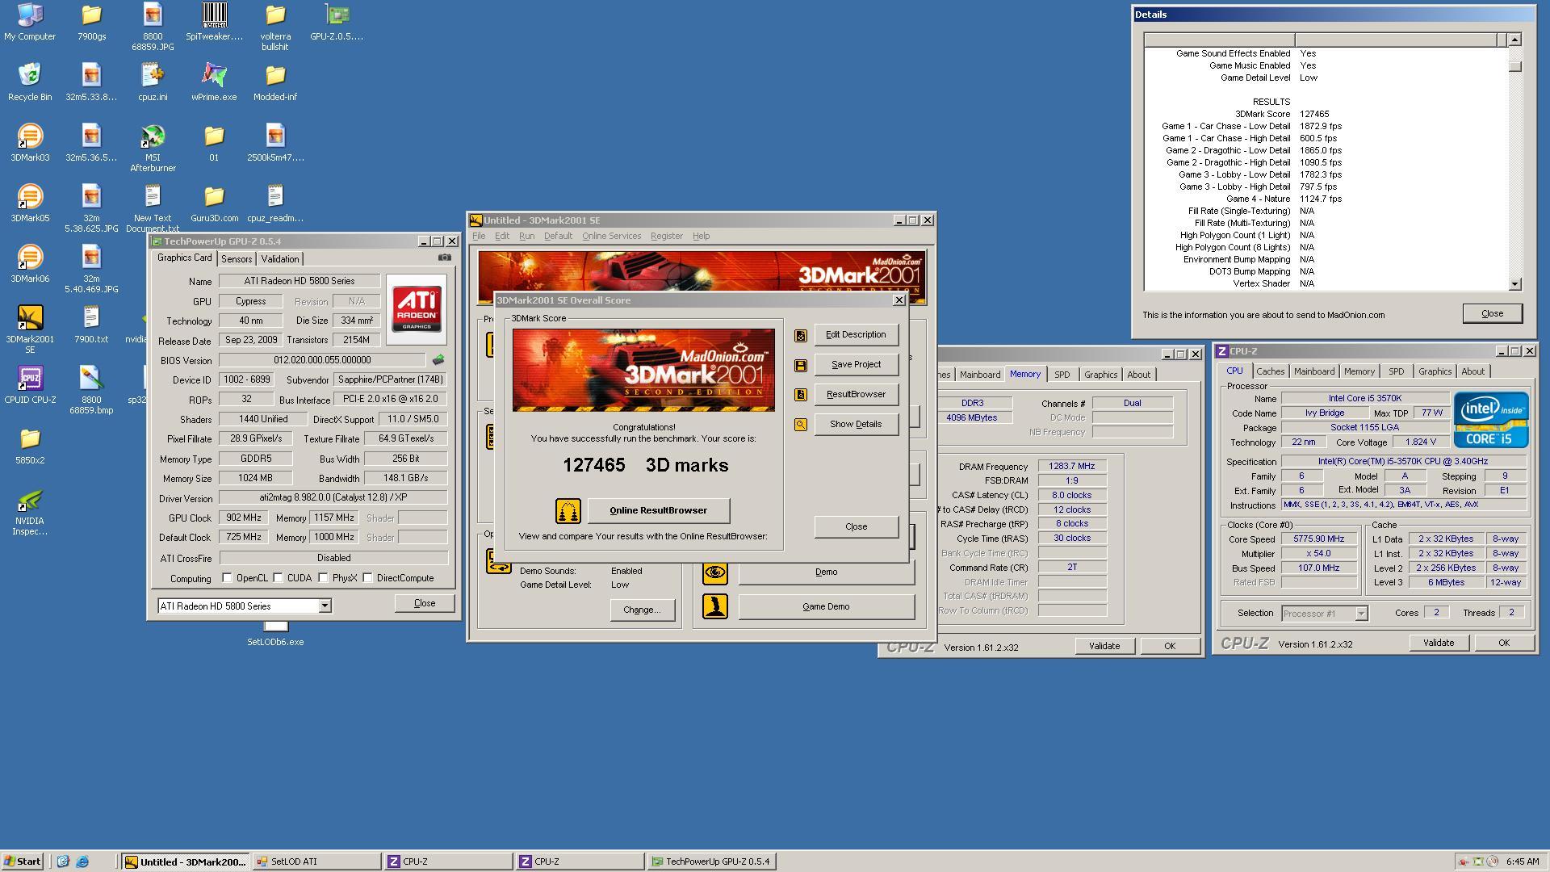Screen dimensions: 1550x872
Task: Open the Run menu in 3DMark2001
Action: pos(526,236)
